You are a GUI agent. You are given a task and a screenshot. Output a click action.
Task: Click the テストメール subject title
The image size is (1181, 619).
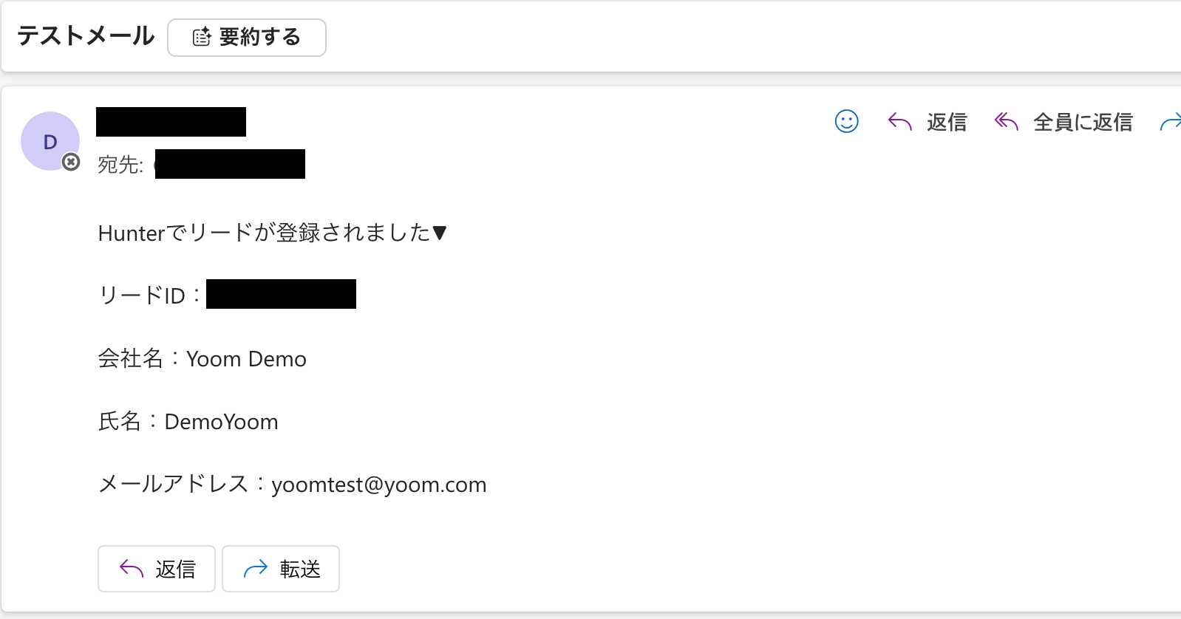[x=86, y=36]
